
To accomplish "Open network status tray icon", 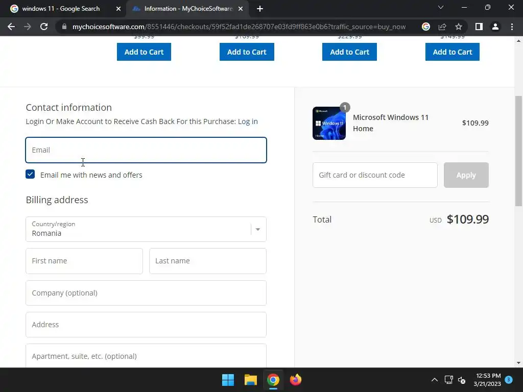I will (x=448, y=380).
